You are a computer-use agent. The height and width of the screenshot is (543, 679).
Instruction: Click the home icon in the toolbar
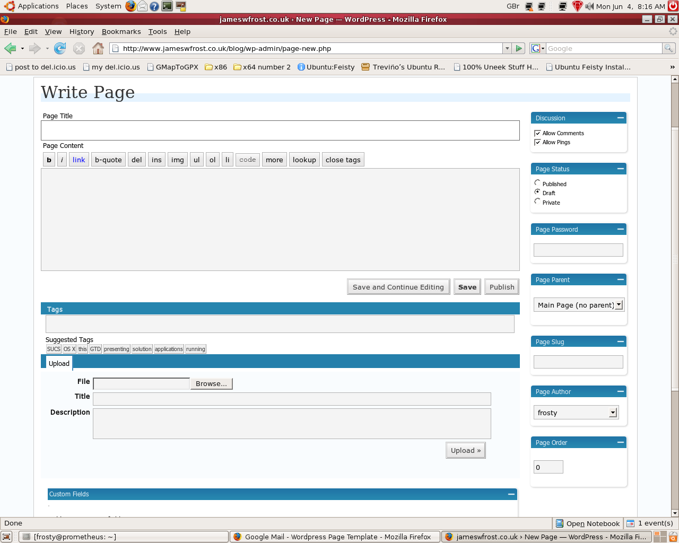tap(98, 49)
